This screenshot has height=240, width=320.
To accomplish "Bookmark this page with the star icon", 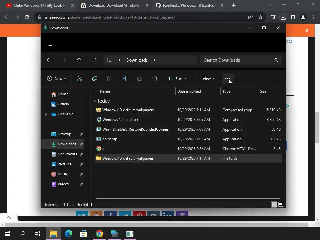I will pos(261,17).
